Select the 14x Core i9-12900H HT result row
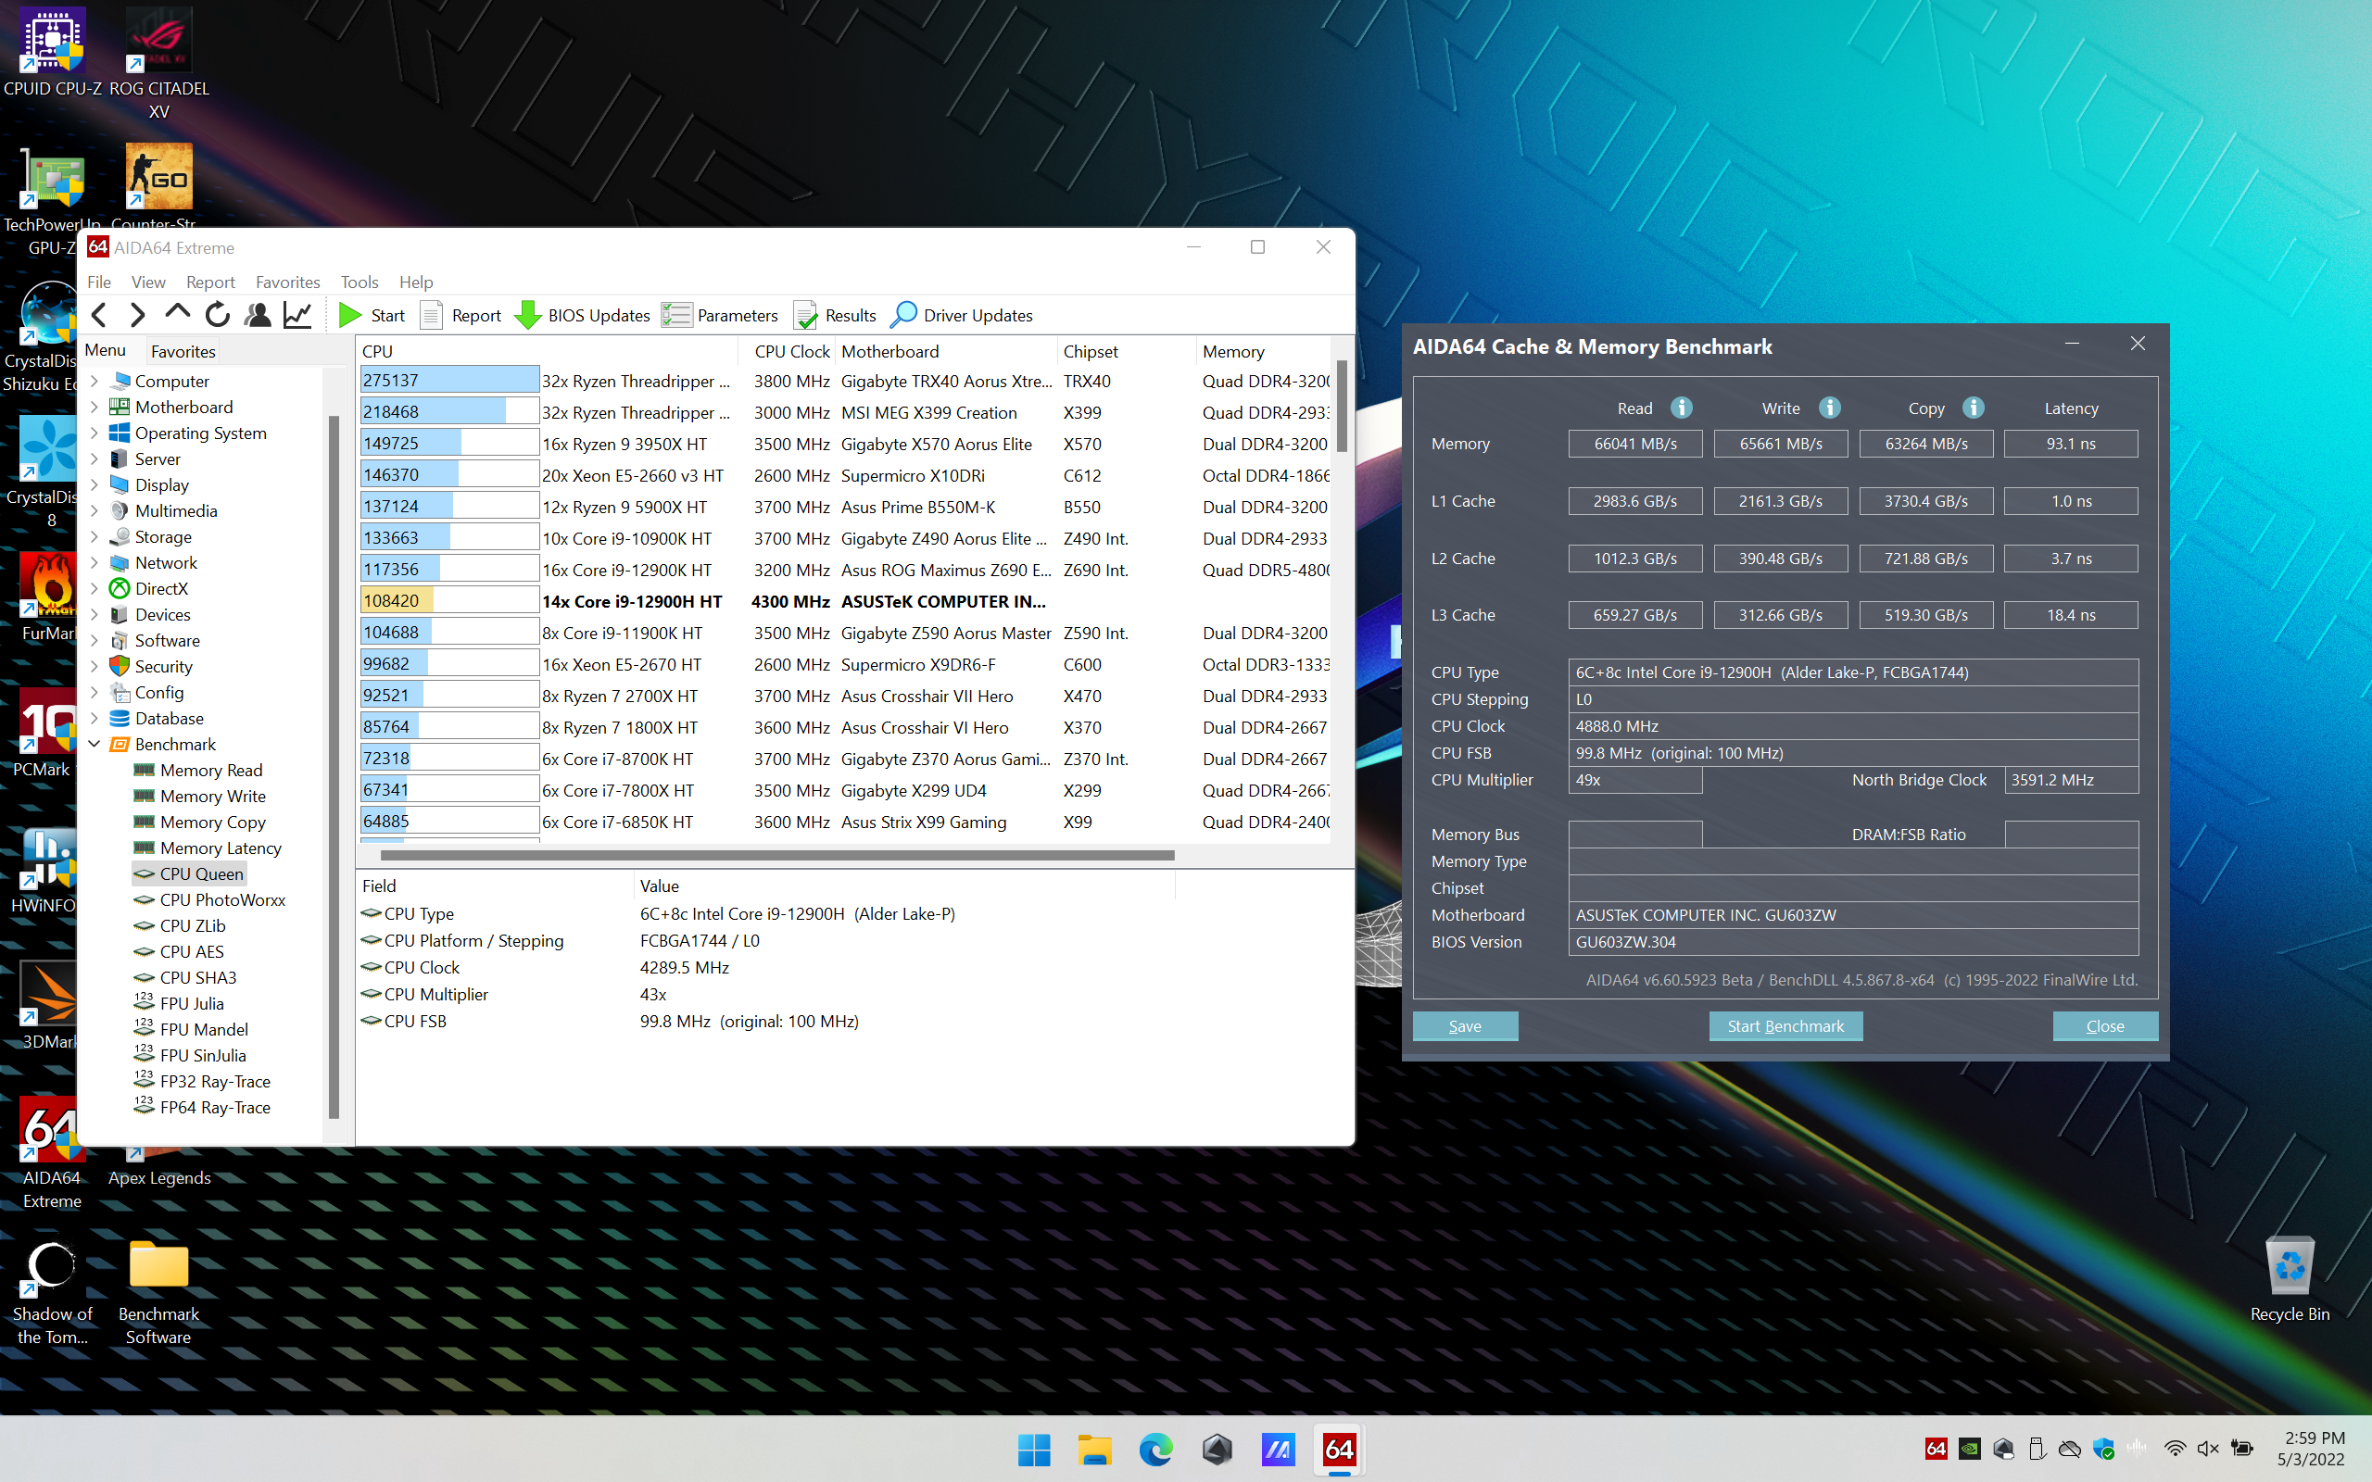 click(843, 601)
